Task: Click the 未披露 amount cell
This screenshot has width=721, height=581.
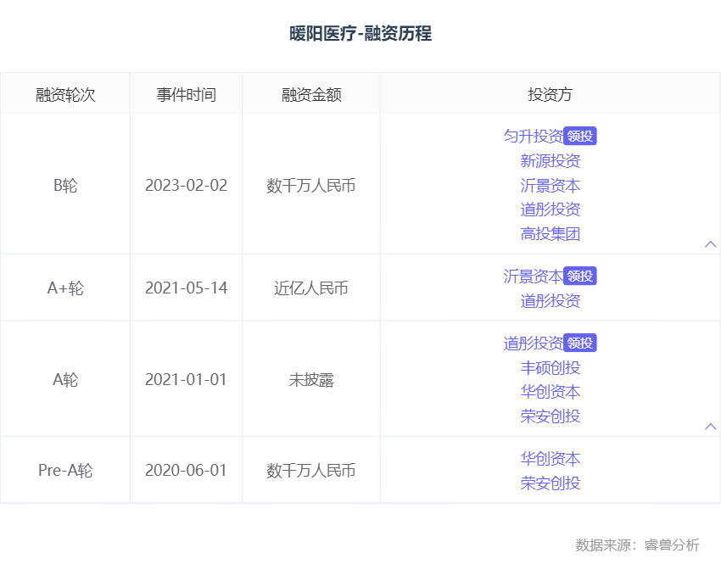Action: pyautogui.click(x=311, y=380)
